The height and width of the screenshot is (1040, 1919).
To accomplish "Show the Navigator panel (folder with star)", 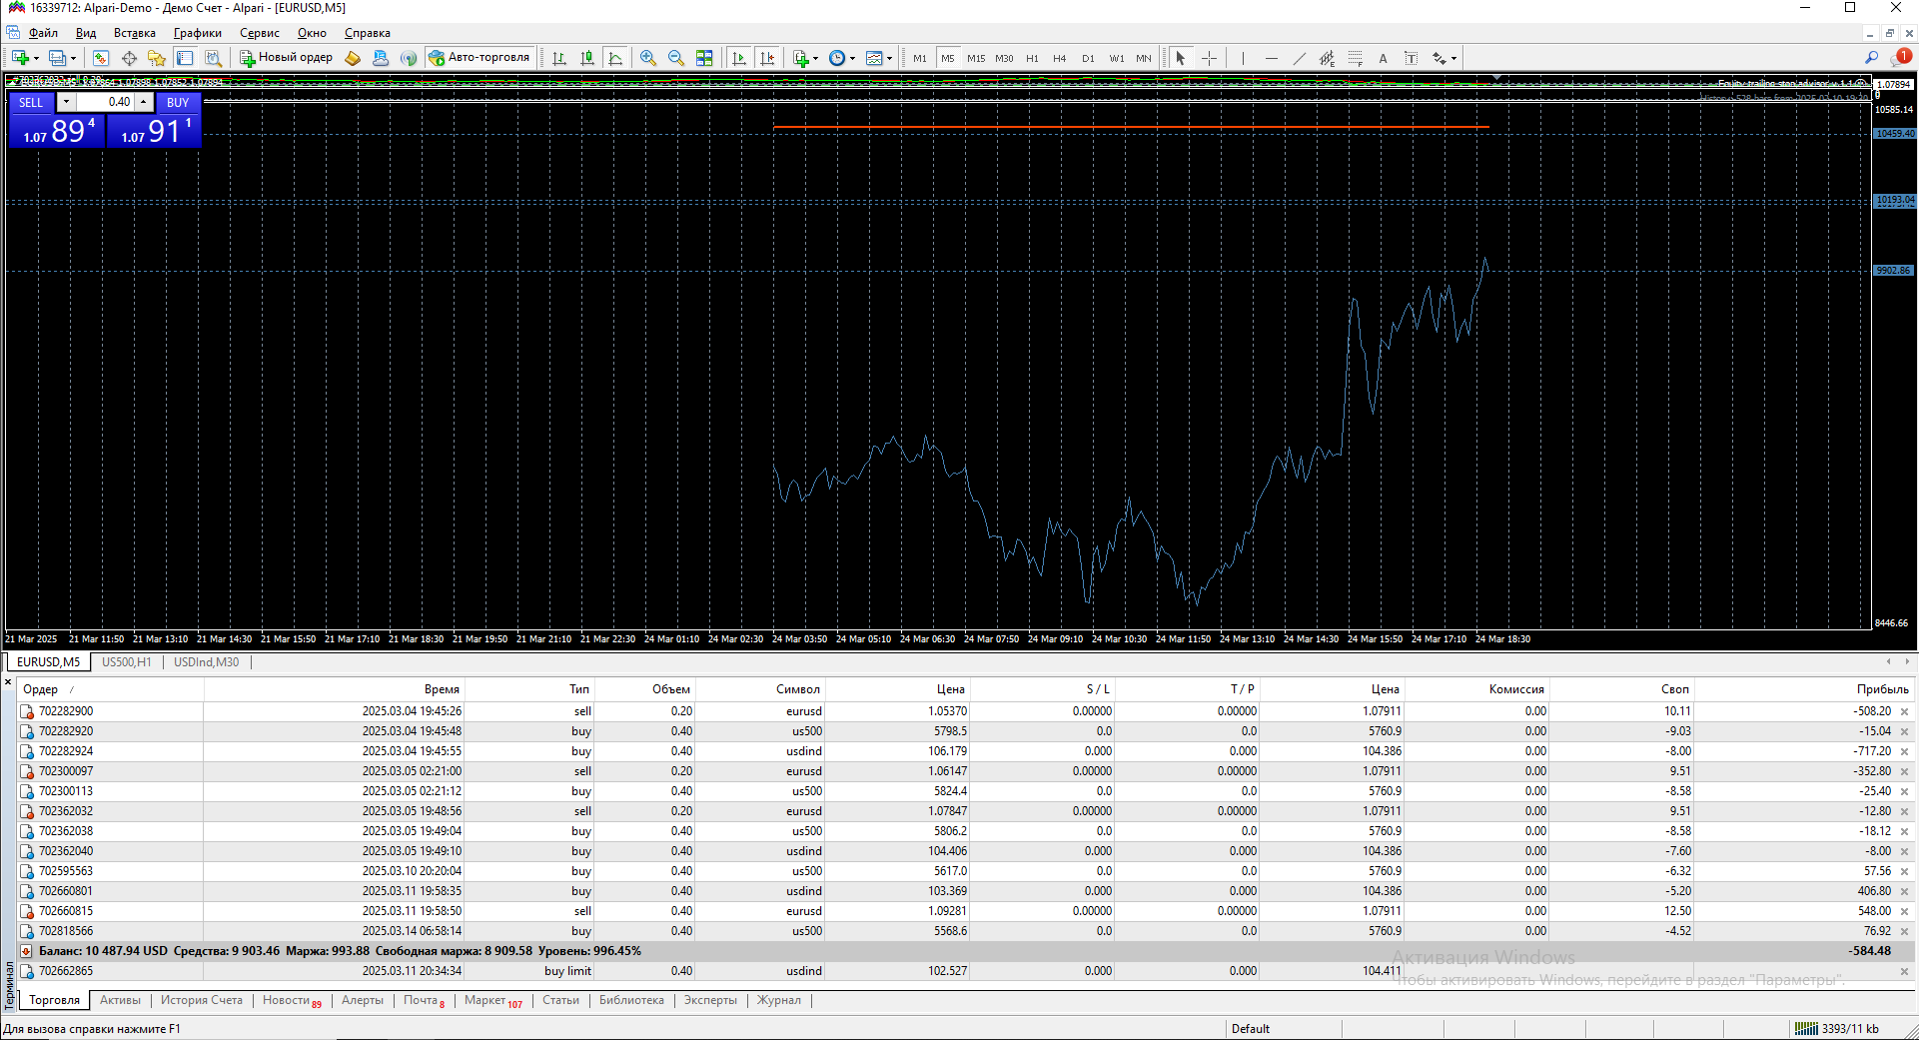I will coord(157,58).
